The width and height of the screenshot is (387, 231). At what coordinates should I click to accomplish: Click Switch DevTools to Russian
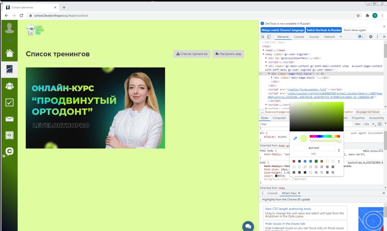coord(324,30)
